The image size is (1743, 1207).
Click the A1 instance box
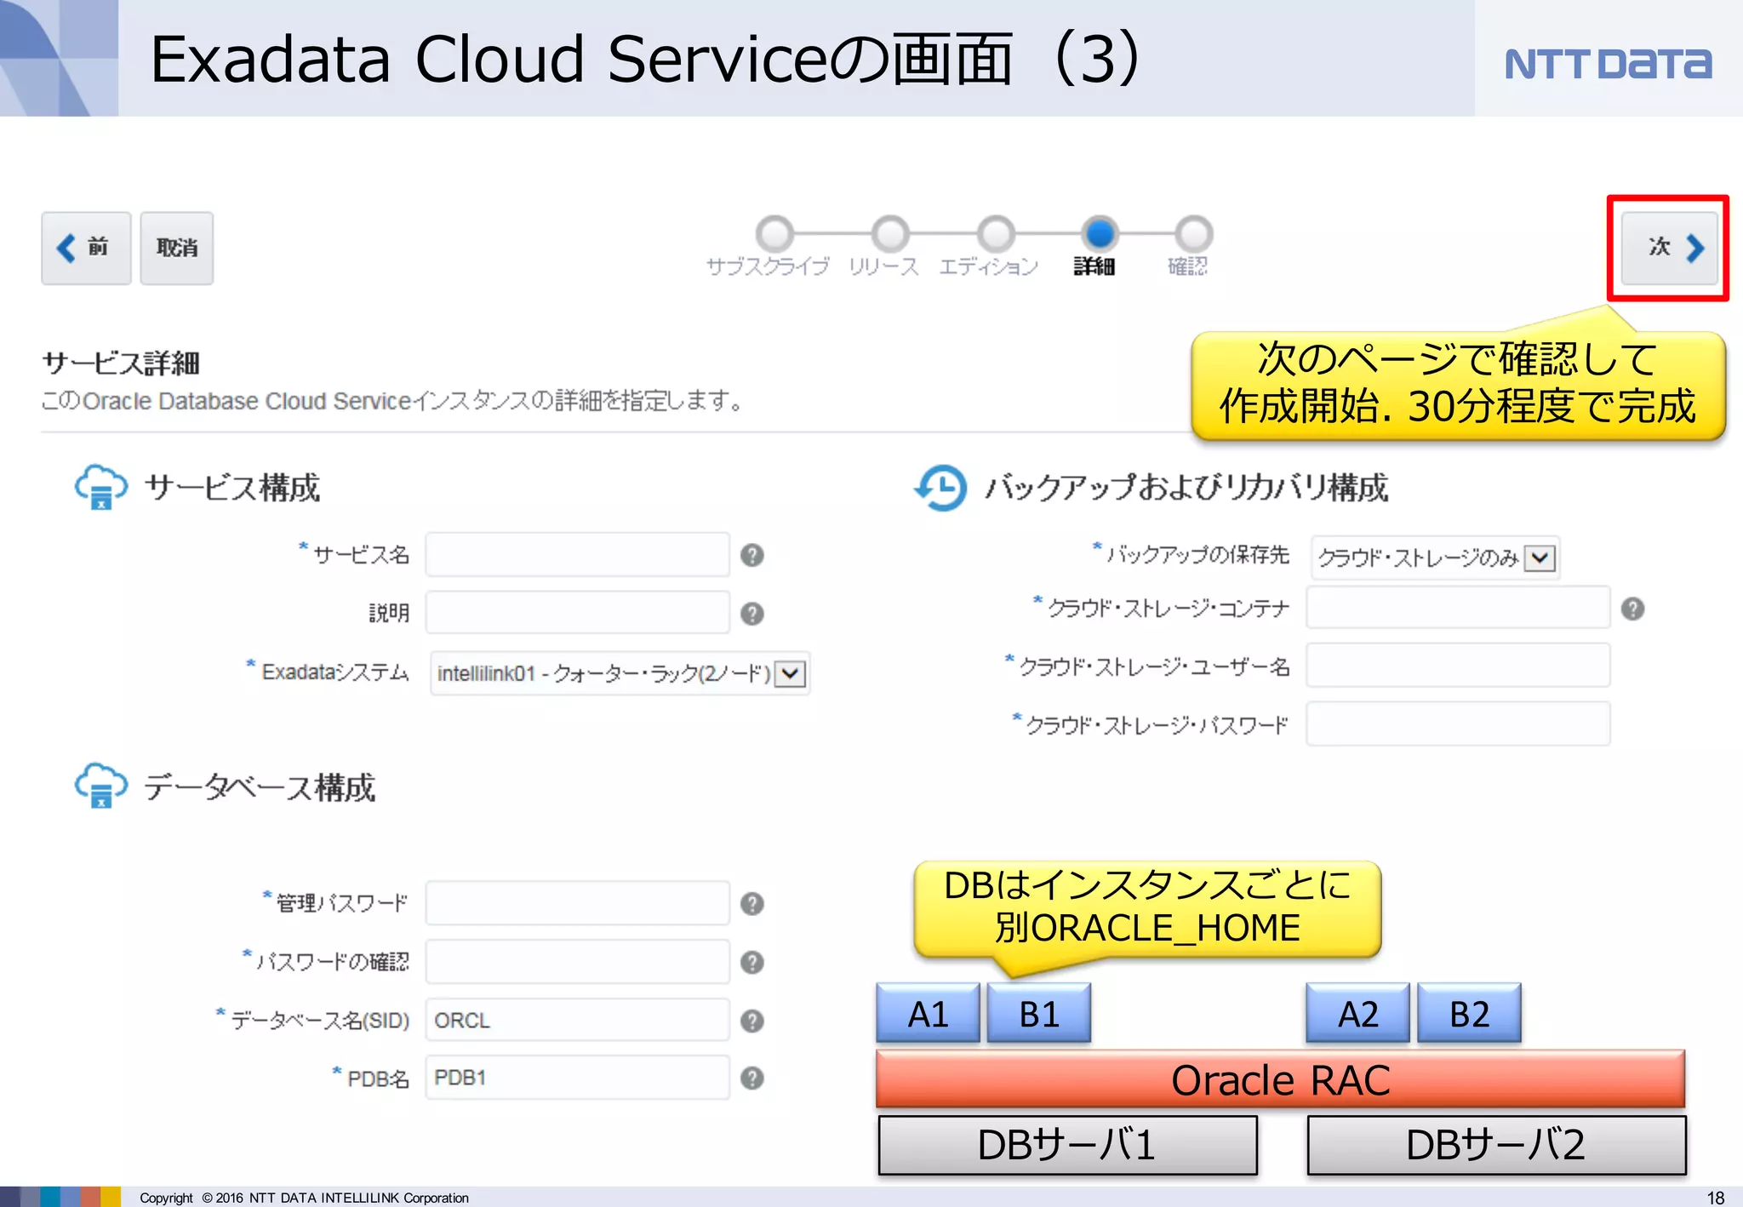tap(928, 1013)
